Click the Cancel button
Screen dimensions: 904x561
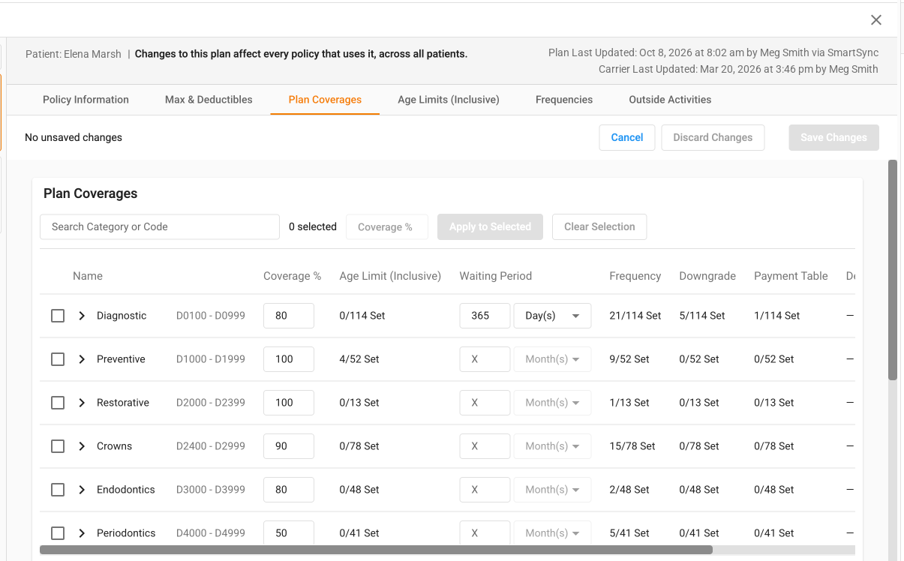coord(627,137)
